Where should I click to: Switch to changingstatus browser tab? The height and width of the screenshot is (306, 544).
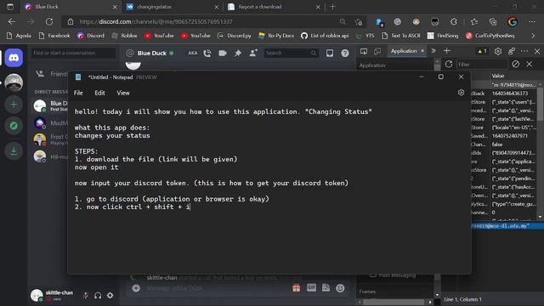coord(173,7)
